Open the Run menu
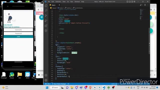The height and width of the screenshot is (90, 160). [72, 1]
